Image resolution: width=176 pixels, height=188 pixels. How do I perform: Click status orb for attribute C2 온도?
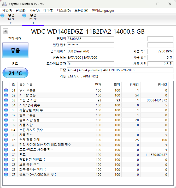[6, 155]
